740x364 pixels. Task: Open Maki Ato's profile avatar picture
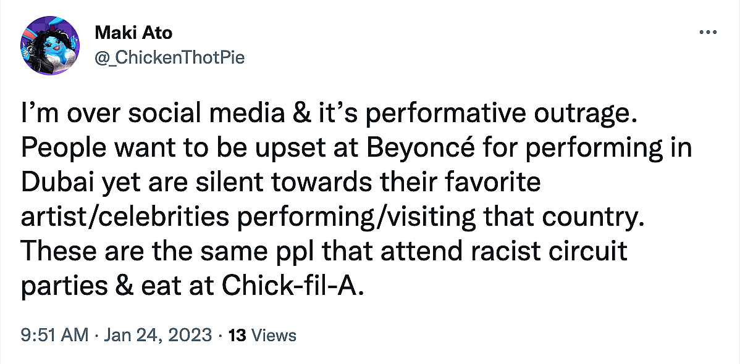coord(51,46)
